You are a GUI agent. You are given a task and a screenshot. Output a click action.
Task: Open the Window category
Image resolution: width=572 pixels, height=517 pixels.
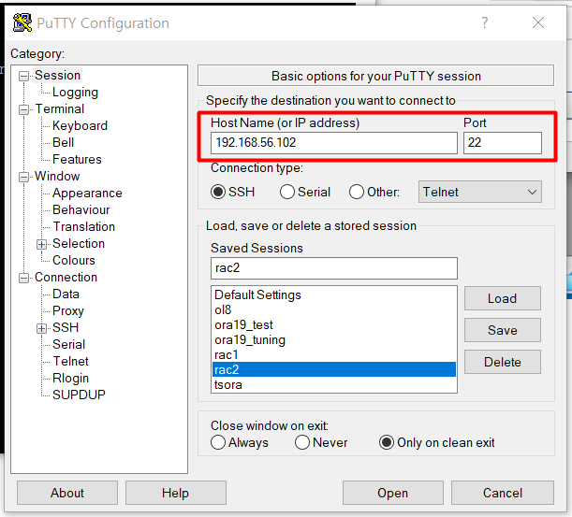click(57, 177)
